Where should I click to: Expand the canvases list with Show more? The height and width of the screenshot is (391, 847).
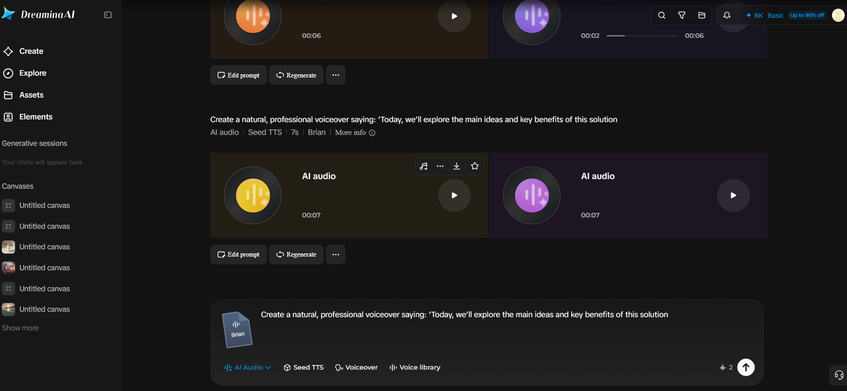click(x=20, y=328)
